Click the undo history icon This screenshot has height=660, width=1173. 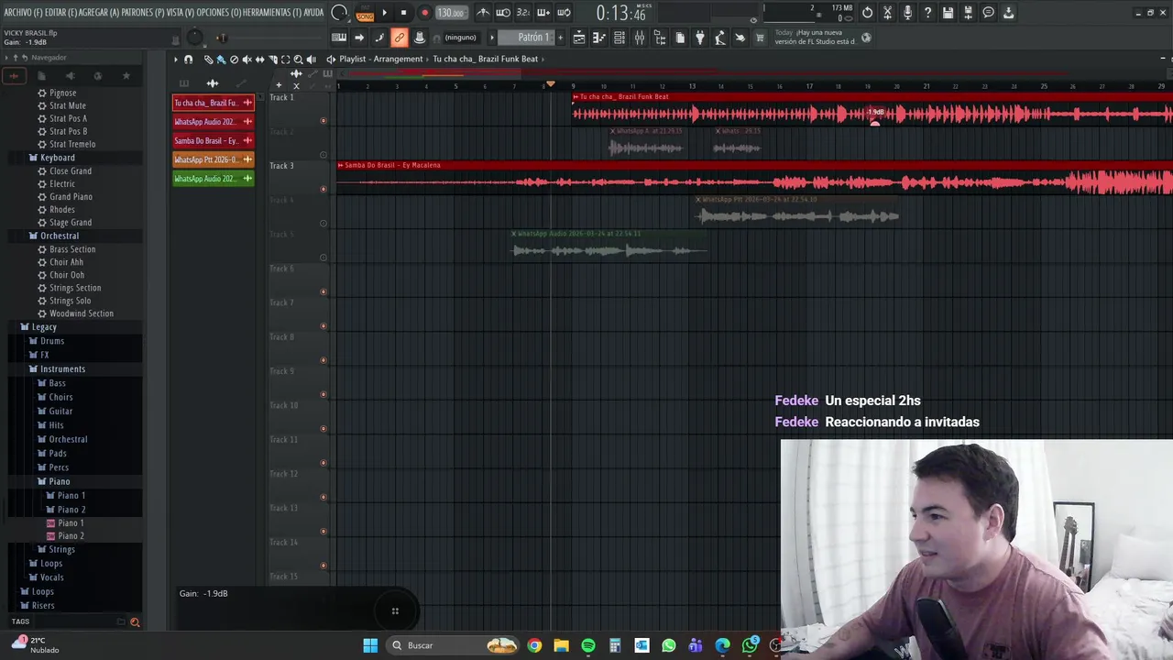(868, 13)
